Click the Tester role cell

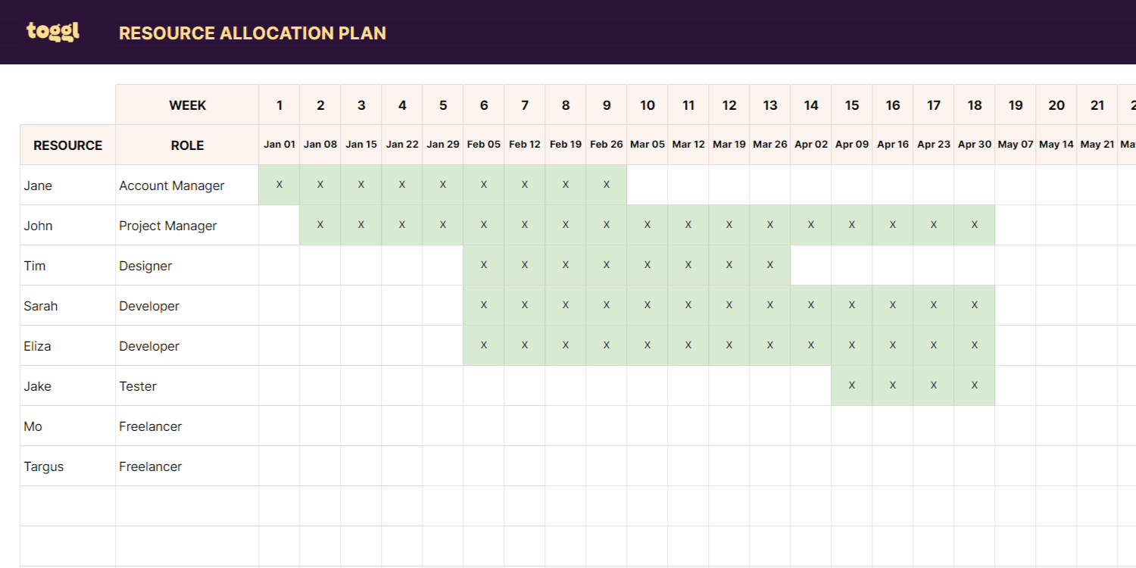coord(187,386)
